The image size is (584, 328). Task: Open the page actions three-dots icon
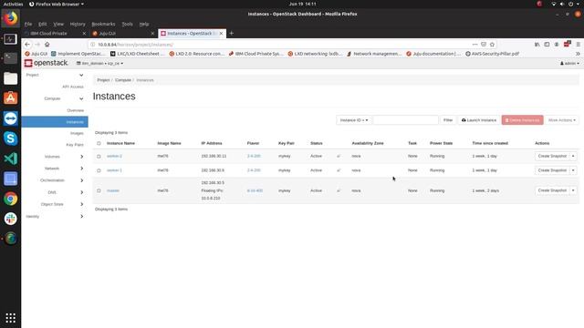[474, 45]
